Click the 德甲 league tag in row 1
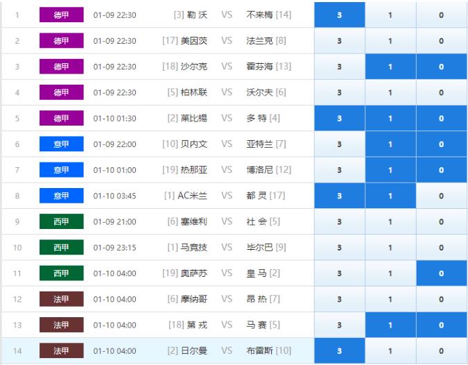The width and height of the screenshot is (468, 365). pos(62,15)
